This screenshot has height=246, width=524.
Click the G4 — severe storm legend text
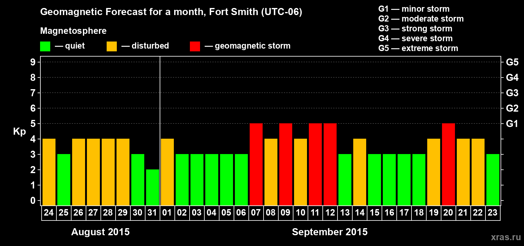click(416, 38)
